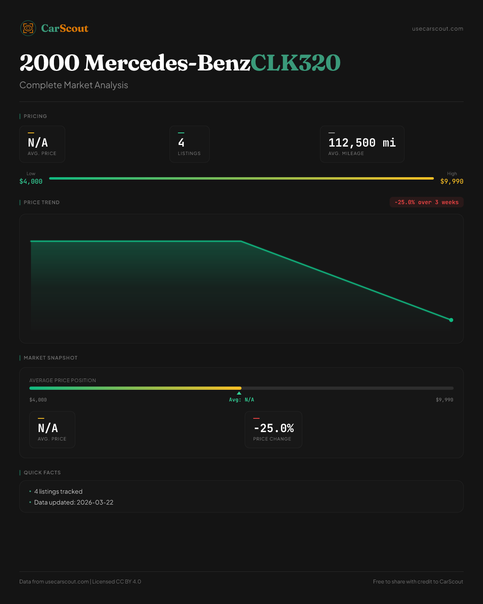Click the 4 listings tracked fact
Image resolution: width=483 pixels, height=604 pixels.
click(58, 492)
